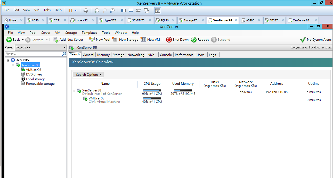This screenshot has height=178, width=333.
Task: Switch to the Networking tab
Action: pyautogui.click(x=136, y=55)
